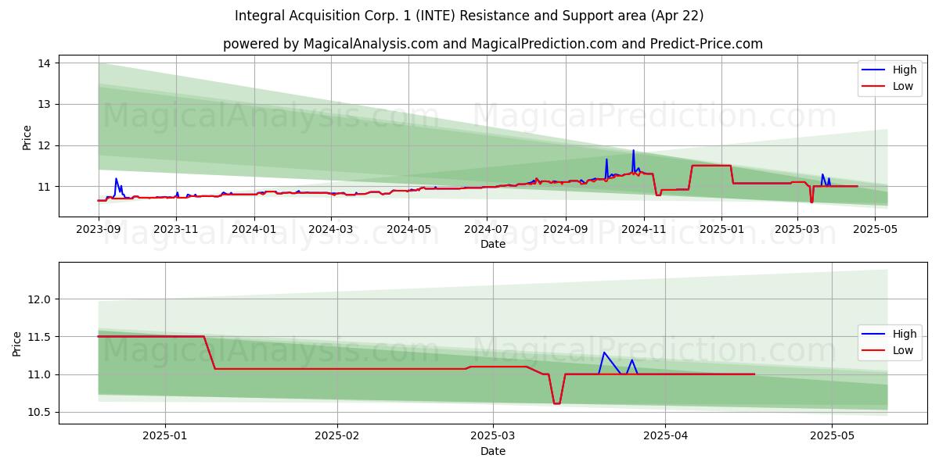Click the lower chart 'Price' axis label
939x469 pixels.
click(17, 343)
